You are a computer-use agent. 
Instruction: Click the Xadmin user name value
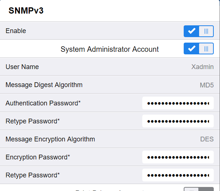[x=202, y=67]
